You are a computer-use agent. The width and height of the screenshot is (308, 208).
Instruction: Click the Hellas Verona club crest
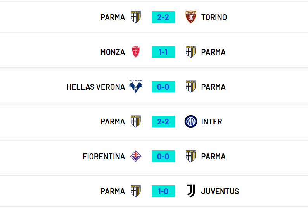[x=136, y=86]
